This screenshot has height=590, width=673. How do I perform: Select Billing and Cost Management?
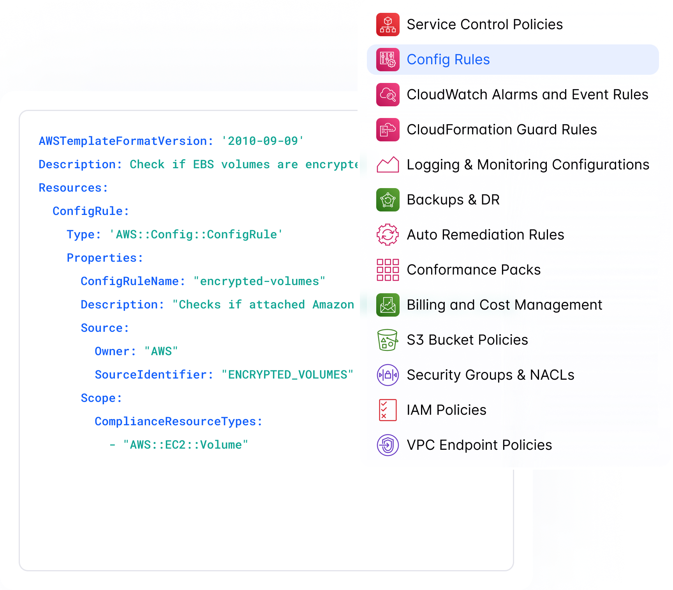coord(513,305)
